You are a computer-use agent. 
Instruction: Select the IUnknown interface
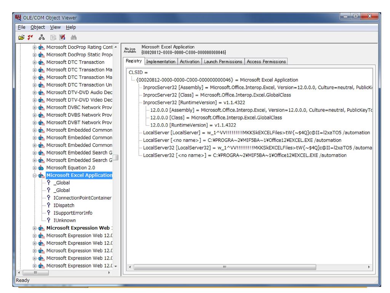(x=65, y=220)
